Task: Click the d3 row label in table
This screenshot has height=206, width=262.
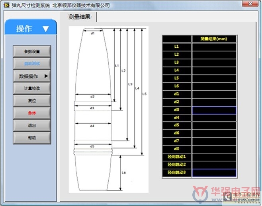Action: pos(177,110)
